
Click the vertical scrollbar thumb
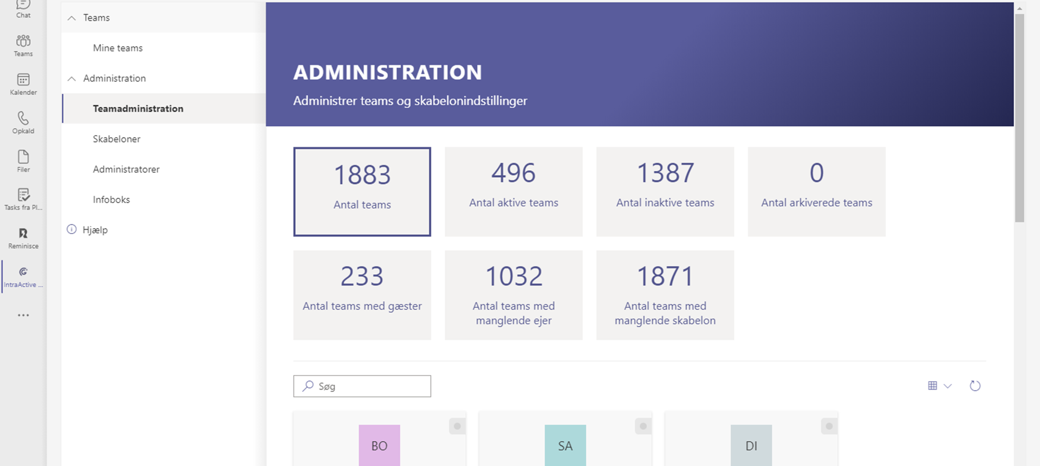pos(1019,118)
